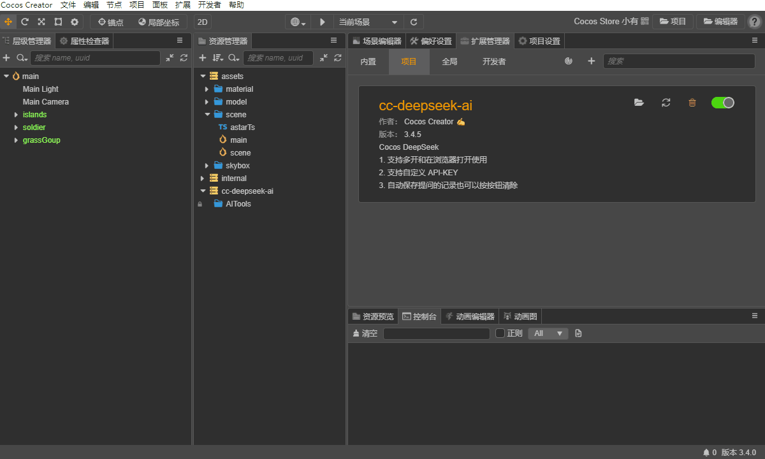The width and height of the screenshot is (765, 459).
Task: Expand the islands node
Action: 16,115
